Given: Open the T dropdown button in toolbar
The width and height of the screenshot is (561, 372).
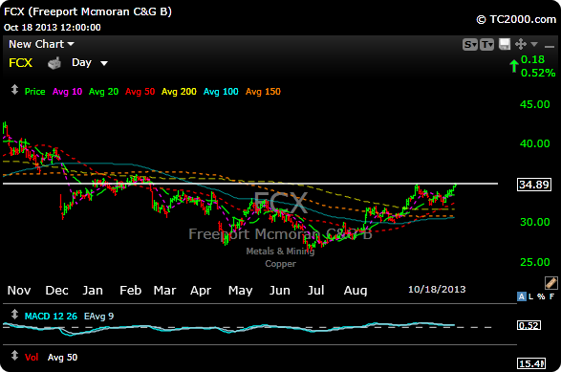Looking at the screenshot, I should click(486, 44).
